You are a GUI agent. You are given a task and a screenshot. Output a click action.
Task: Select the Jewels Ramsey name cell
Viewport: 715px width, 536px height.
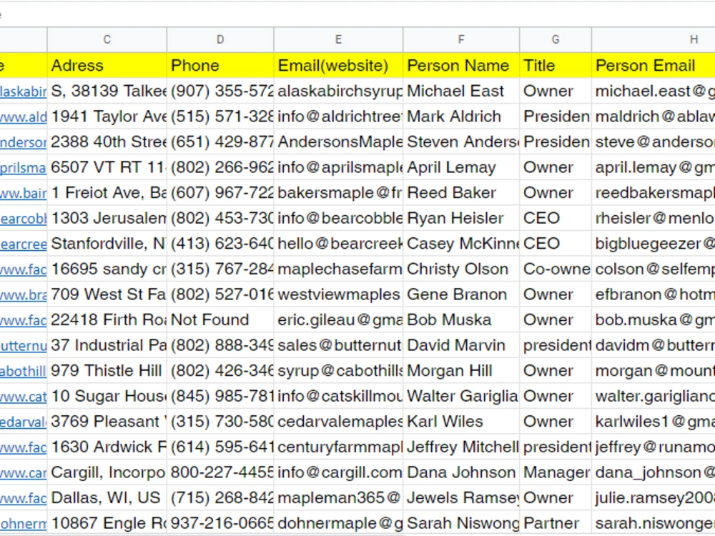click(461, 497)
